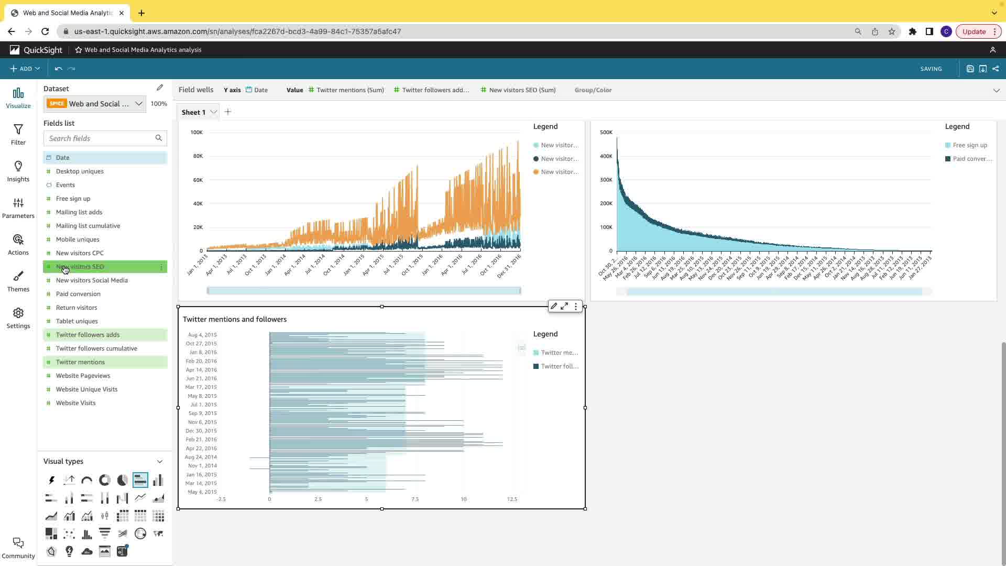Toggle the New visitors Social Media field

tap(92, 280)
